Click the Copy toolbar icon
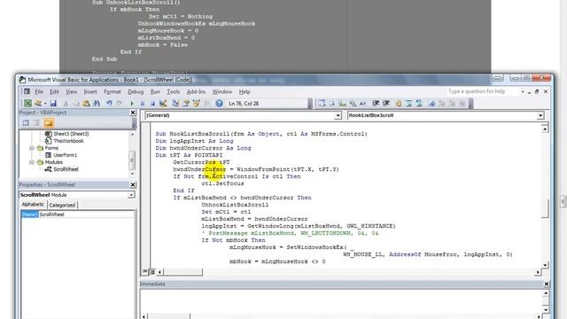Screen dimensions: 567x319 pos(76,104)
